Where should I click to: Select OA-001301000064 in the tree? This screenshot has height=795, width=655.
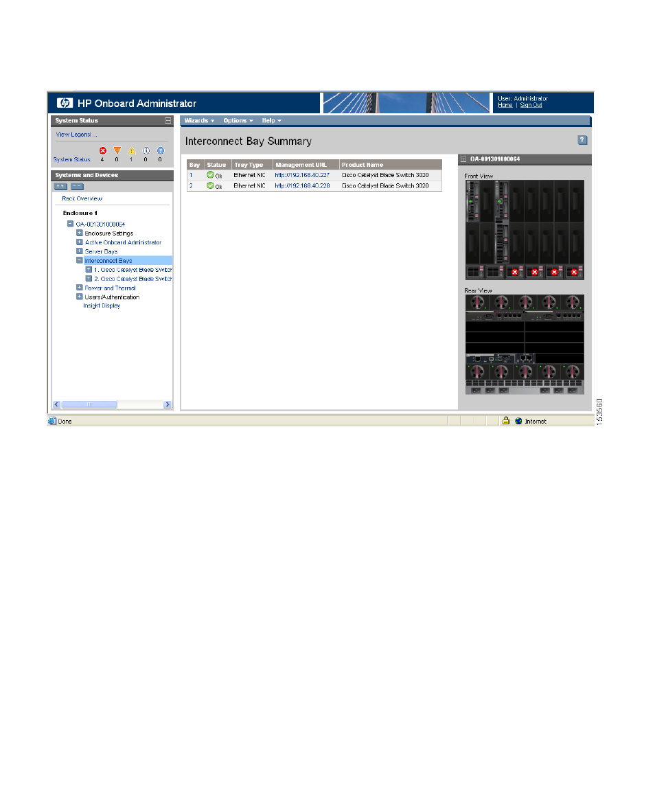click(x=100, y=224)
